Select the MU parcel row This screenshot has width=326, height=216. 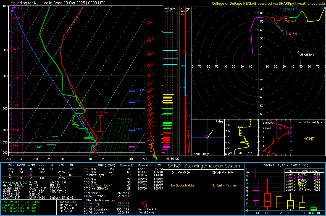(x=42, y=178)
